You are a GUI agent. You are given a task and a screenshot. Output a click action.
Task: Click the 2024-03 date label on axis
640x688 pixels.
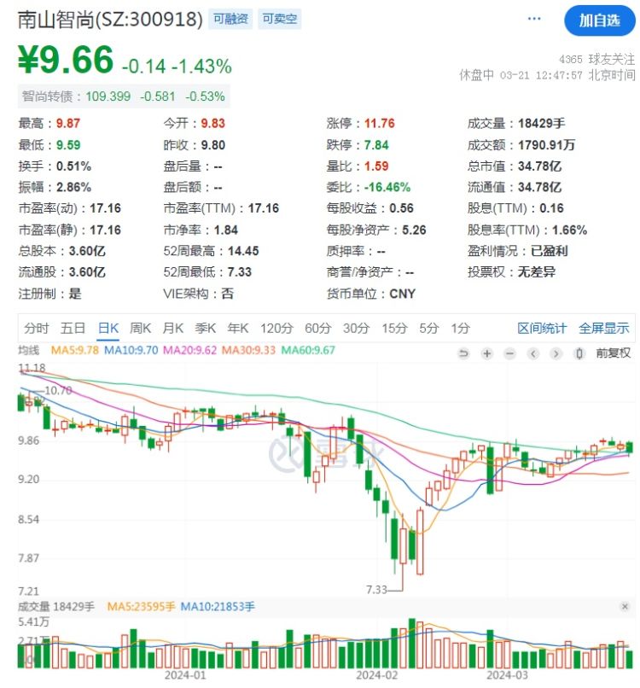tap(507, 675)
